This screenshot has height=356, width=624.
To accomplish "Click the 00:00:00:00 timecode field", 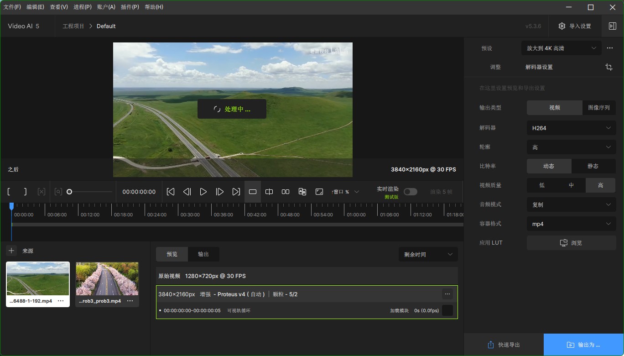I will (139, 192).
